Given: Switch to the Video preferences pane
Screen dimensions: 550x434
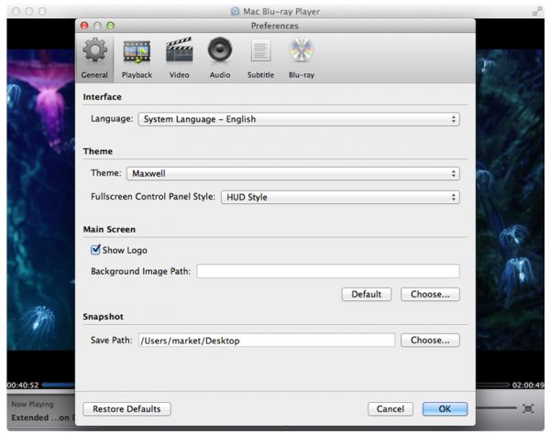Looking at the screenshot, I should pyautogui.click(x=180, y=59).
